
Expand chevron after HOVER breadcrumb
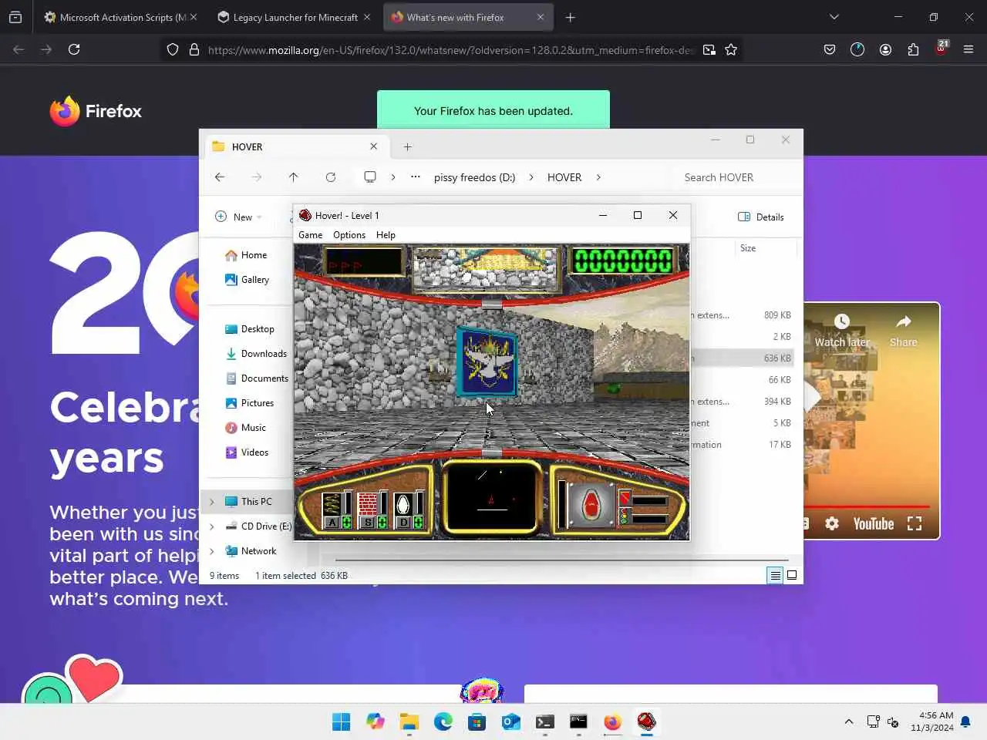coord(598,177)
